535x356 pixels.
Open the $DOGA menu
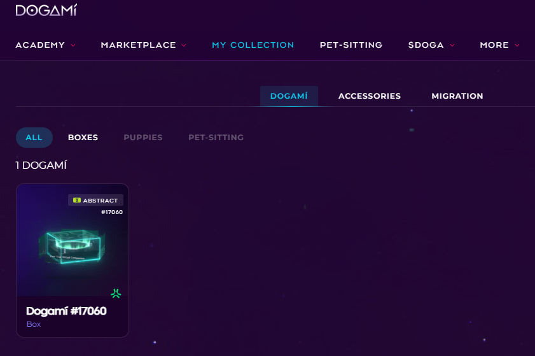[x=426, y=45]
